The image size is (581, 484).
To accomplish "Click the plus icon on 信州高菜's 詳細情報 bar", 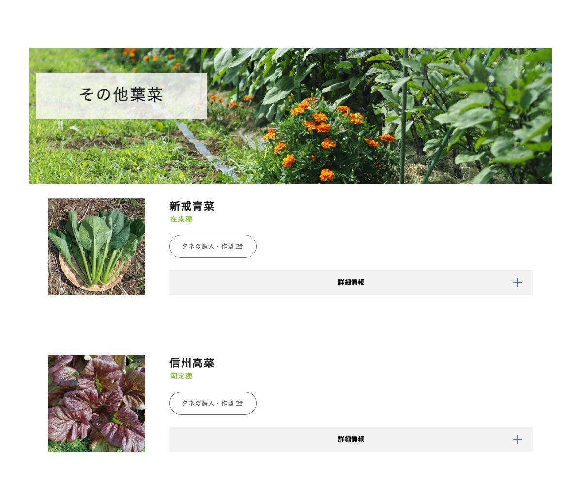I will point(517,439).
